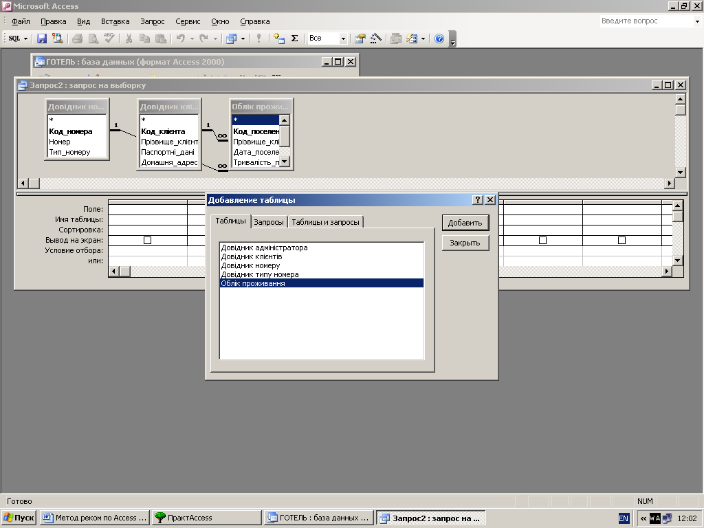This screenshot has width=704, height=528.
Task: Open Microsoft Access Help question icon
Action: 439,38
